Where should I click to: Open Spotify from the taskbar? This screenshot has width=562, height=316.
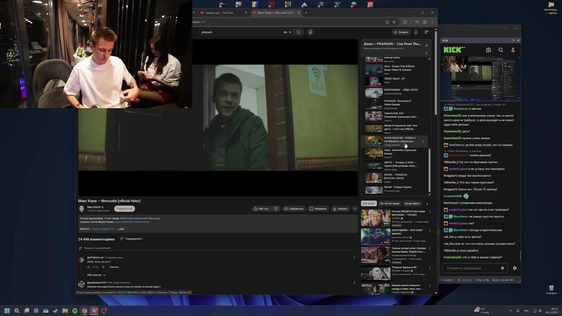click(75, 311)
